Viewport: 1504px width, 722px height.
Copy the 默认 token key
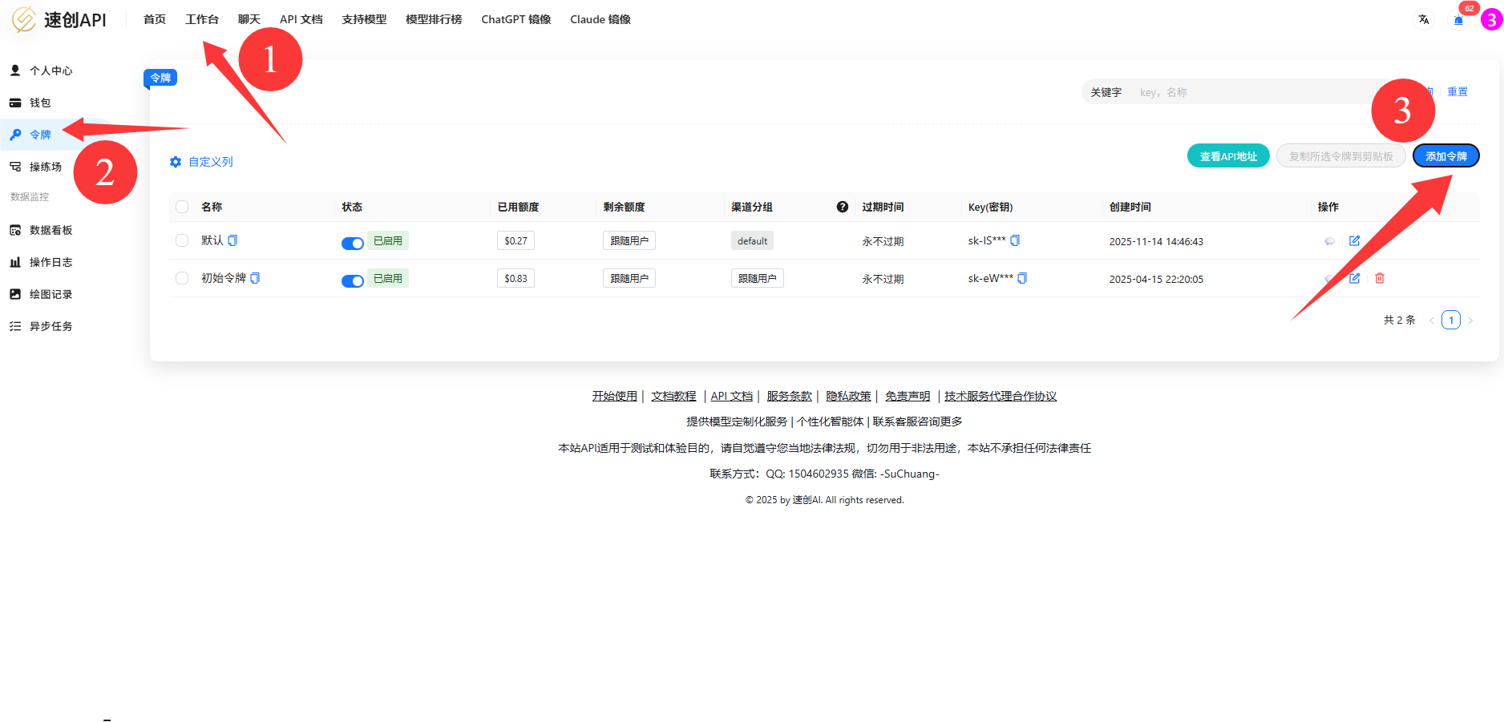[x=1017, y=240]
